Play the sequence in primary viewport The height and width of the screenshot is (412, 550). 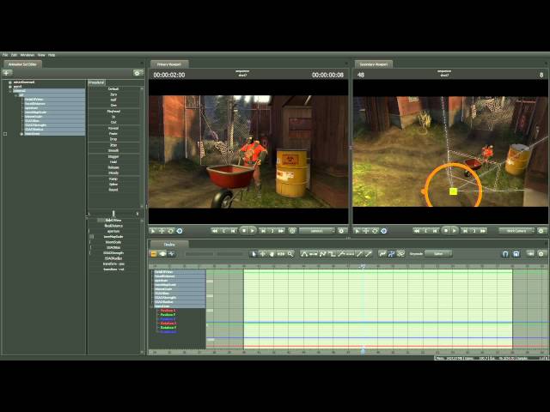(x=252, y=231)
